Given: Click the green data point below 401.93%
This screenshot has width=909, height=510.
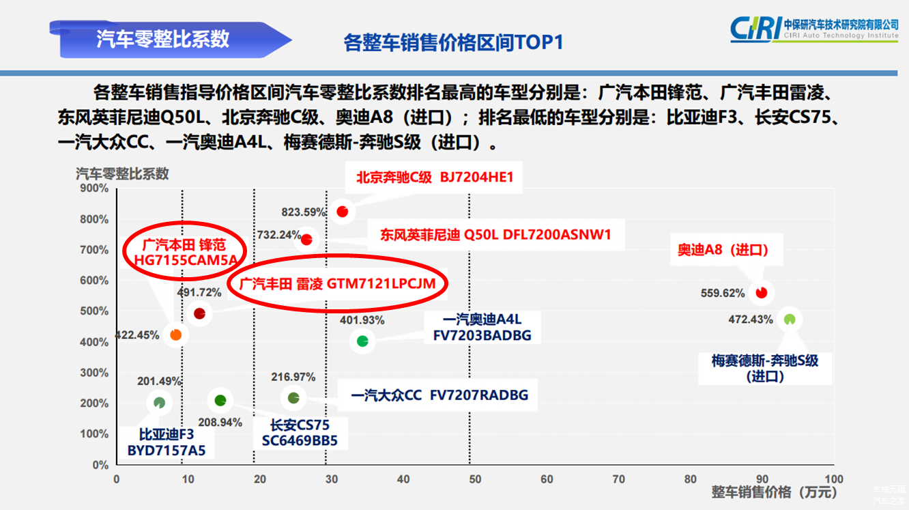Looking at the screenshot, I should click(362, 341).
